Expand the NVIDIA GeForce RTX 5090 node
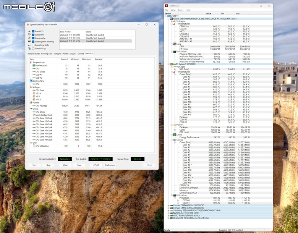The height and width of the screenshot is (233, 298). tap(168, 213)
